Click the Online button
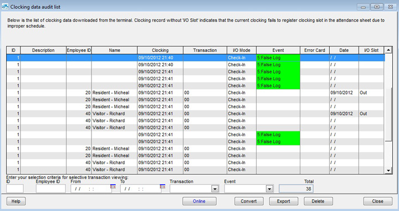Viewport: 399px width, 211px height. (199, 201)
